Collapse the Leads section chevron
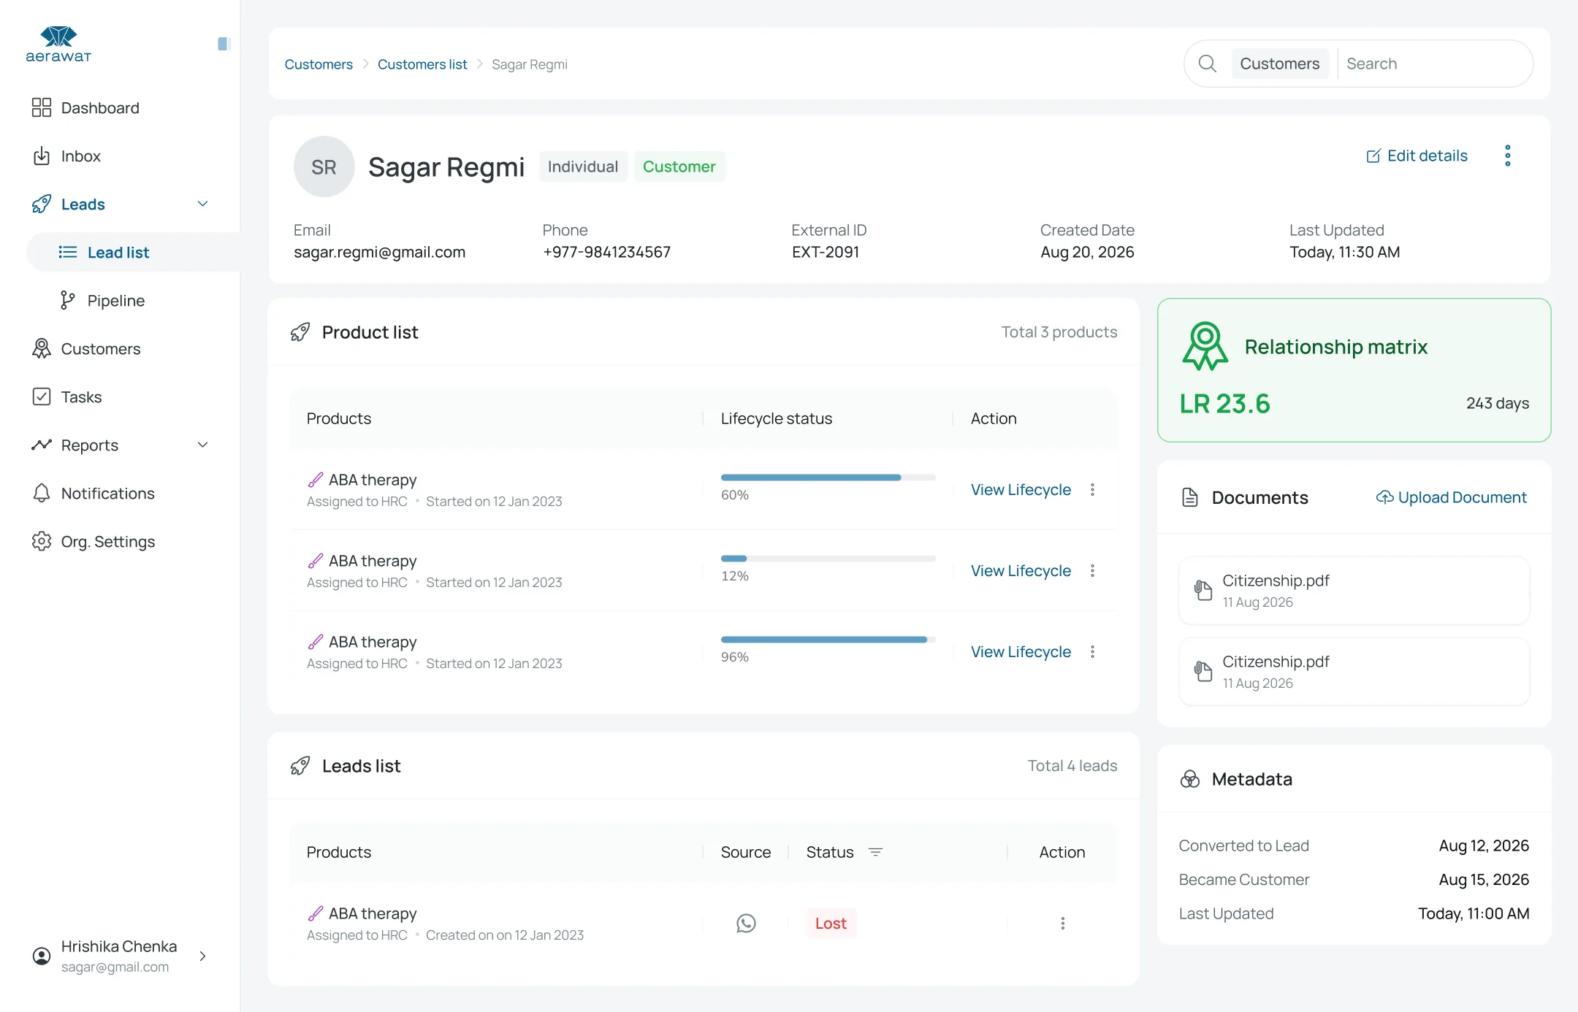The image size is (1578, 1012). [x=203, y=204]
